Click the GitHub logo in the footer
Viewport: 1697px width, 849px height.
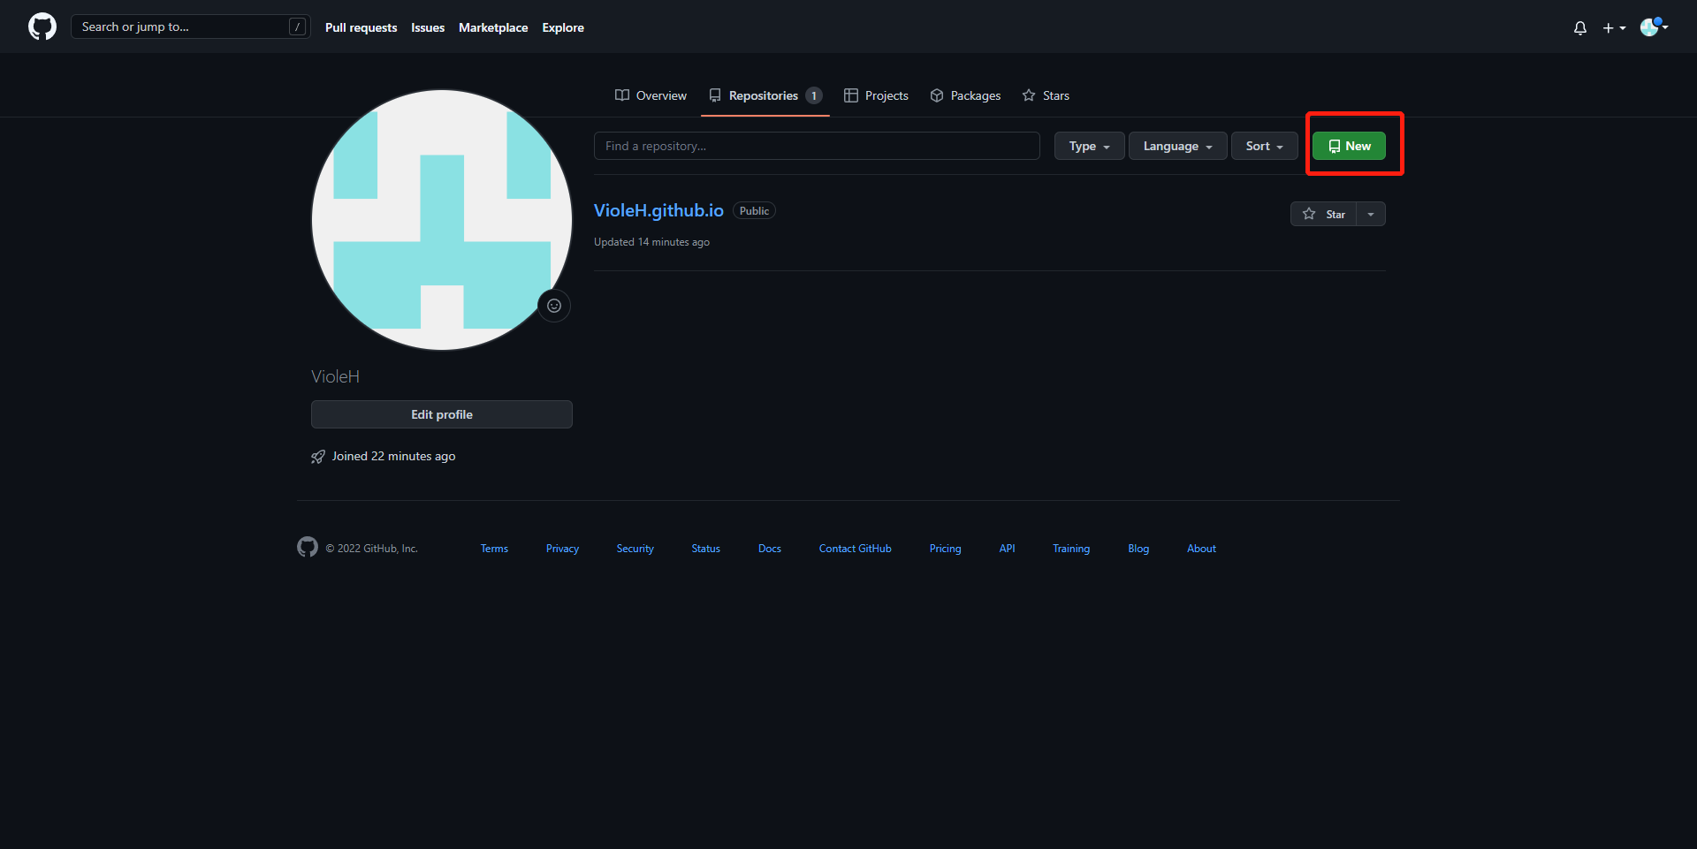pos(308,548)
